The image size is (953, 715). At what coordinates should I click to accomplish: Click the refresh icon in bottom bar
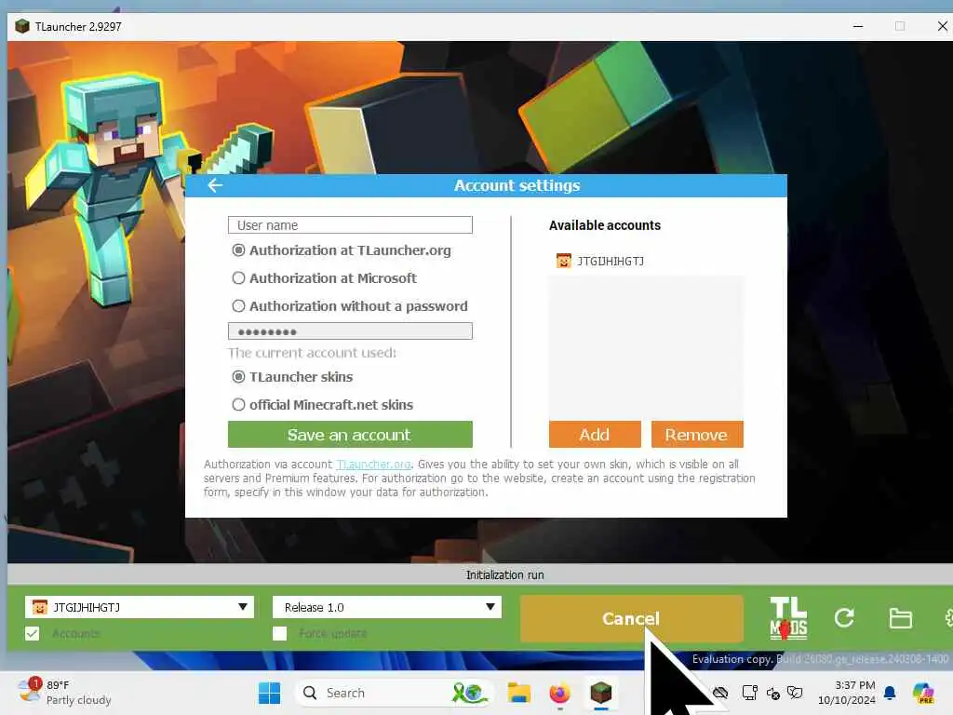(844, 618)
